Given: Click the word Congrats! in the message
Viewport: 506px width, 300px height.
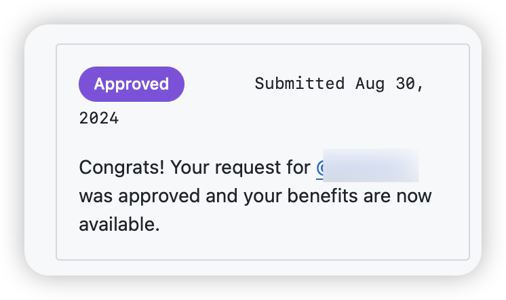Looking at the screenshot, I should click(x=121, y=168).
